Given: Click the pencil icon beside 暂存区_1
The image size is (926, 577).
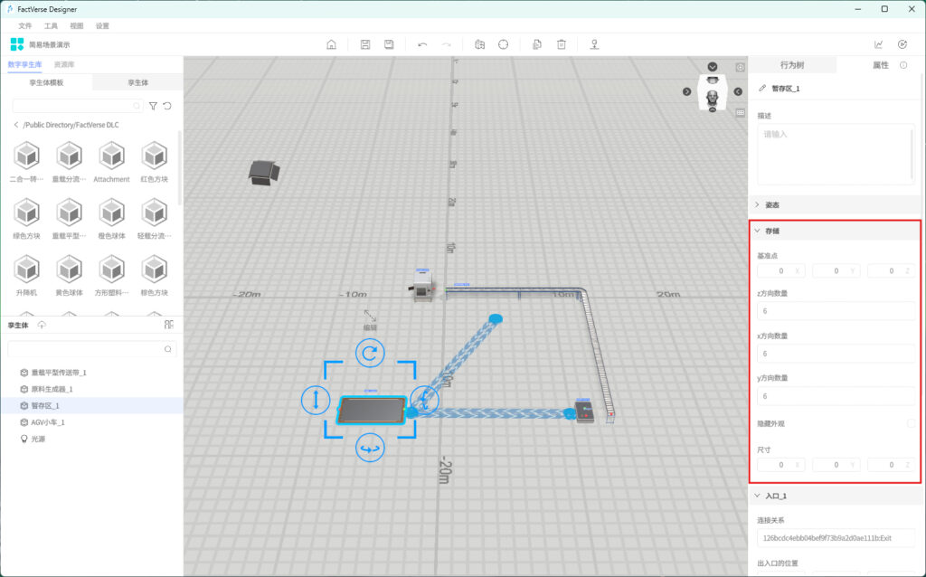Looking at the screenshot, I should (x=762, y=88).
